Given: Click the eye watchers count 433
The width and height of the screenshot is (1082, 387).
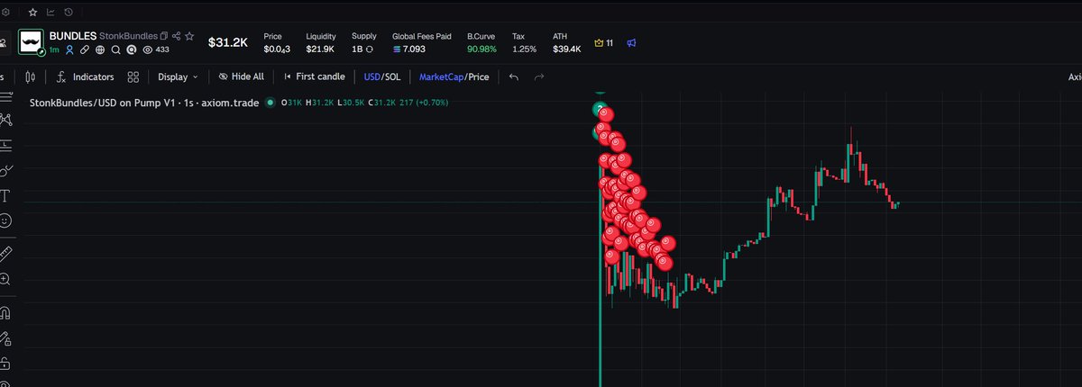Looking at the screenshot, I should (155, 49).
